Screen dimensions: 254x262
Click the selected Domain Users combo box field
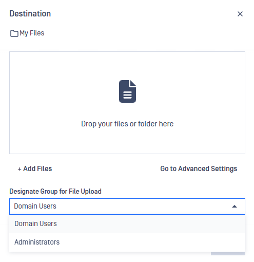point(127,207)
